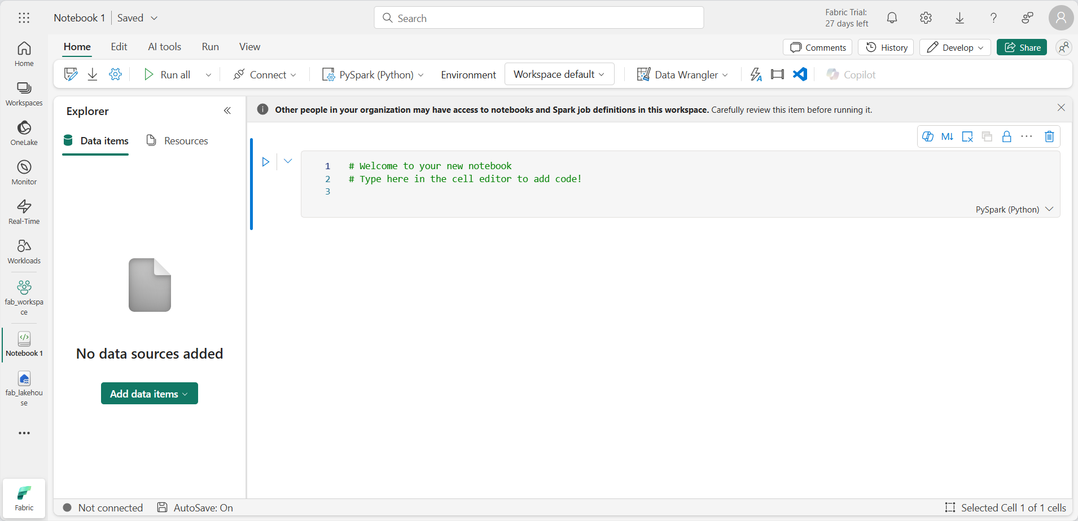
Task: Share the notebook
Action: (x=1022, y=47)
